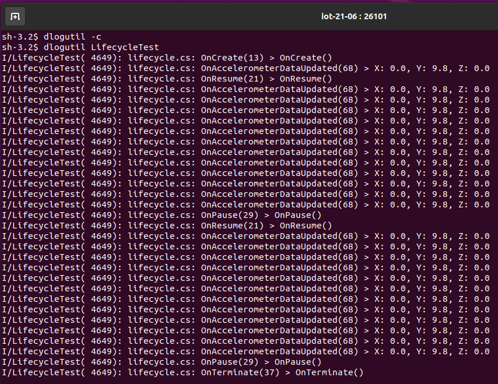The image size is (498, 384).
Task: Click the accelerometer line between OnCreate and OnResume
Action: pyautogui.click(x=245, y=68)
